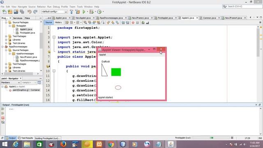This screenshot has width=263, height=148.
Task: Open Firefox from the taskbar
Action: (63, 144)
